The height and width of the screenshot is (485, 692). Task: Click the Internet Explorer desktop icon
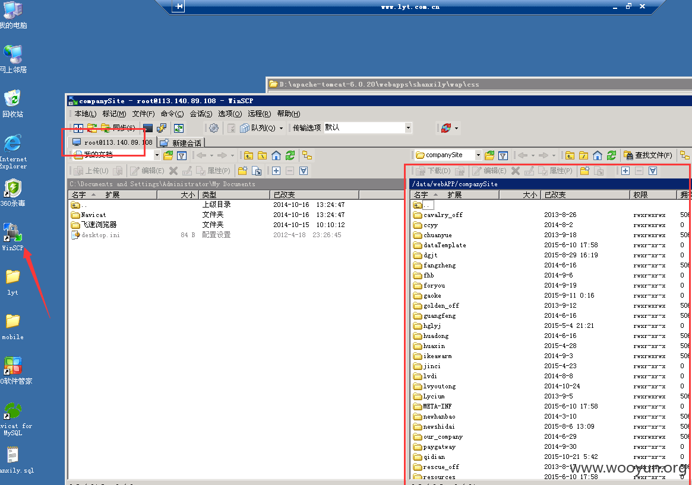click(13, 152)
